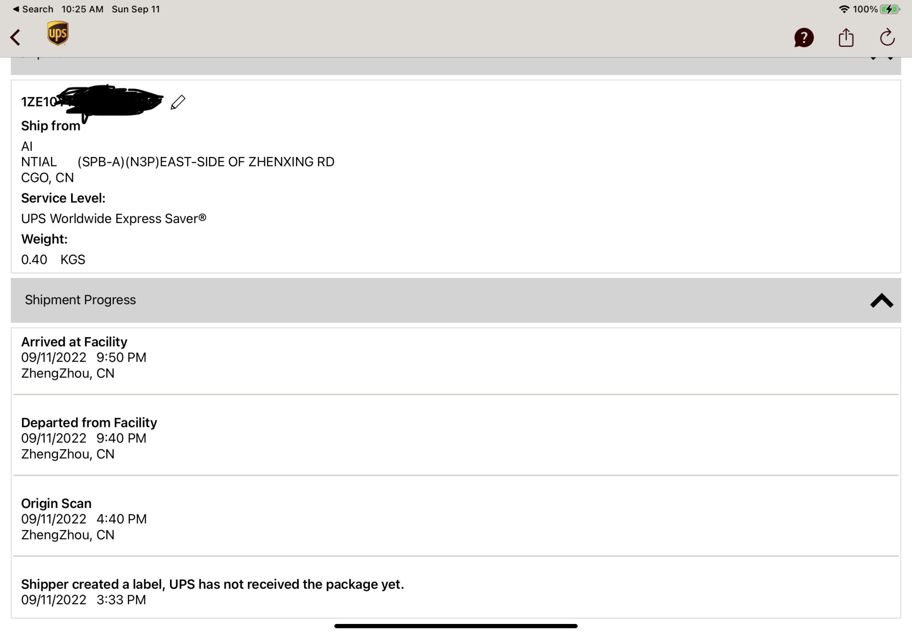Image resolution: width=912 pixels, height=634 pixels.
Task: Open the help chat question mark icon
Action: click(x=803, y=37)
